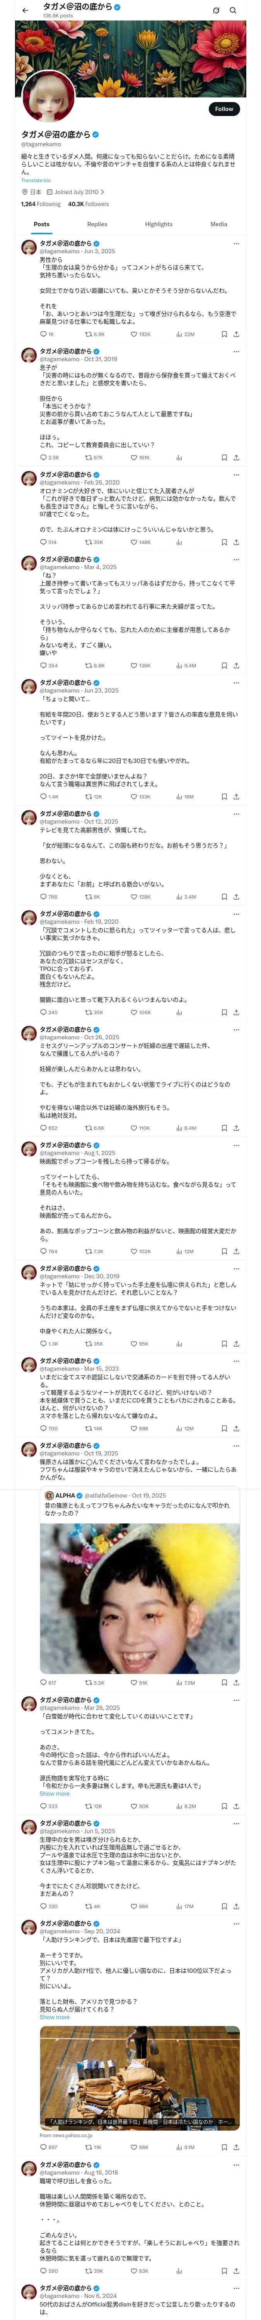Open more options on Jun 3, 2025 post
Screen dimensions: 261x2320
pos(236,243)
